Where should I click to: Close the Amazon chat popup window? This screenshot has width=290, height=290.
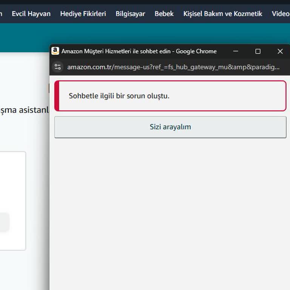[x=280, y=51]
